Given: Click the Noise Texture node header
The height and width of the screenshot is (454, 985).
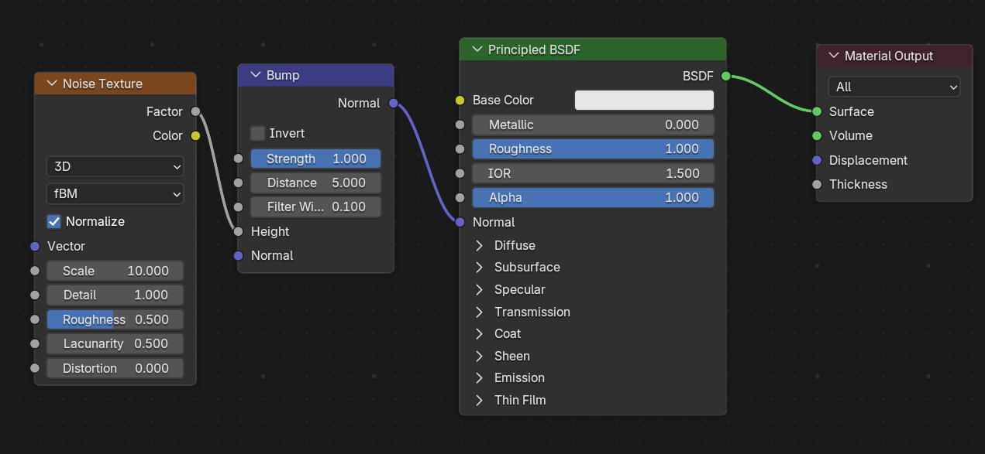Looking at the screenshot, I should pyautogui.click(x=116, y=84).
